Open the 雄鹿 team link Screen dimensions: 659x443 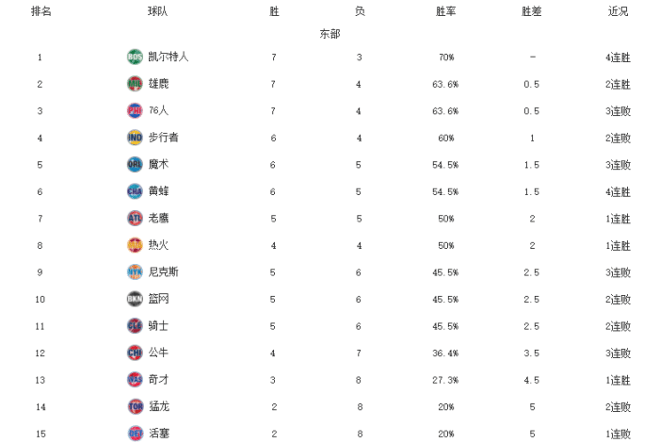click(159, 84)
